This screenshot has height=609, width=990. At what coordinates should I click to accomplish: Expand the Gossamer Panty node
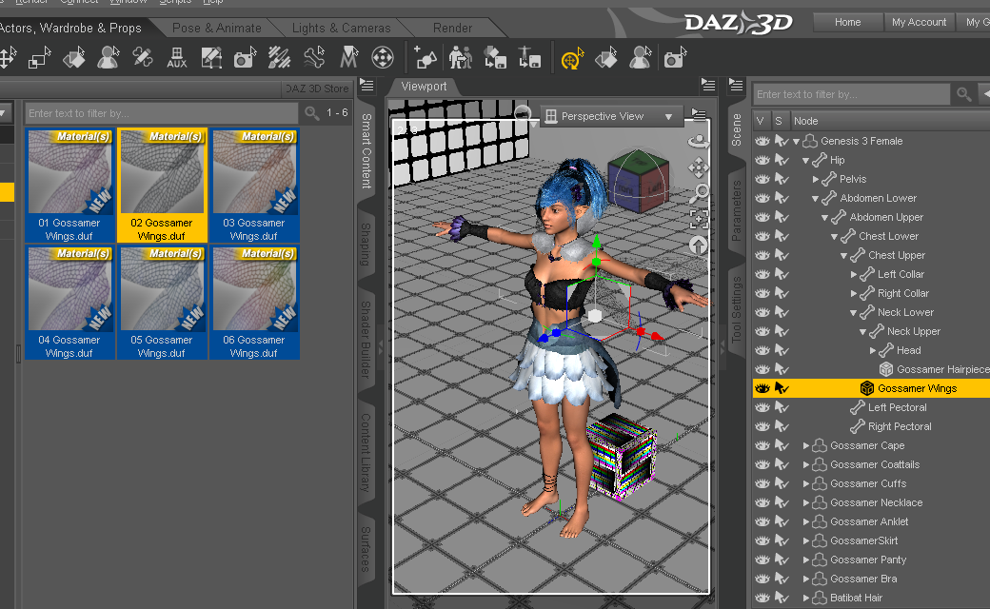[x=806, y=560]
